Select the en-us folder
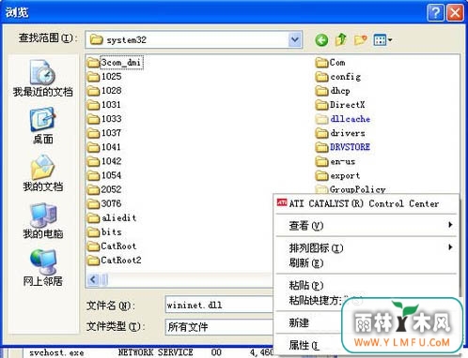This screenshot has height=358, width=468. pos(335,161)
